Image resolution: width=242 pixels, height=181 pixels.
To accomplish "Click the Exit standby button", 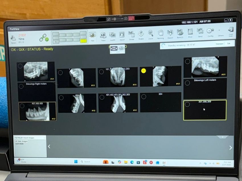I will point(229,43).
